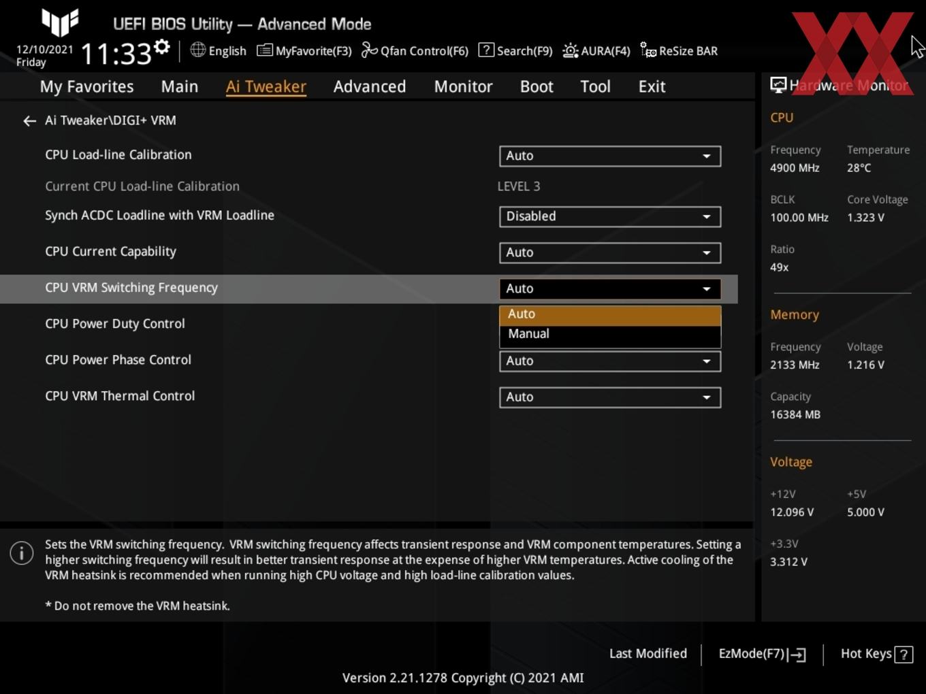
Task: Switch to the Monitor tab
Action: pyautogui.click(x=463, y=86)
